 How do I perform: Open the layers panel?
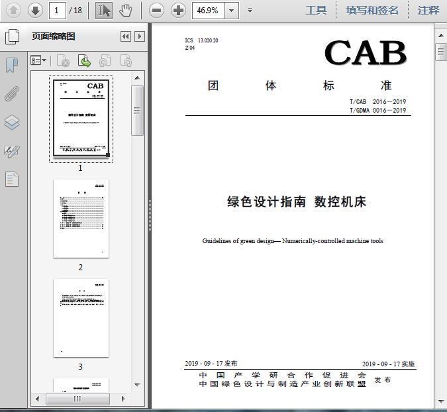coord(12,123)
